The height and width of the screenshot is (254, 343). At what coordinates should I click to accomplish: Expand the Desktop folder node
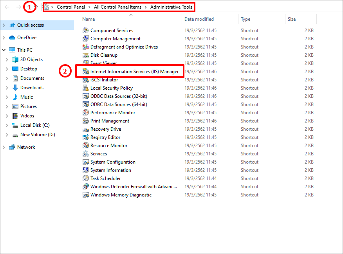click(x=7, y=69)
